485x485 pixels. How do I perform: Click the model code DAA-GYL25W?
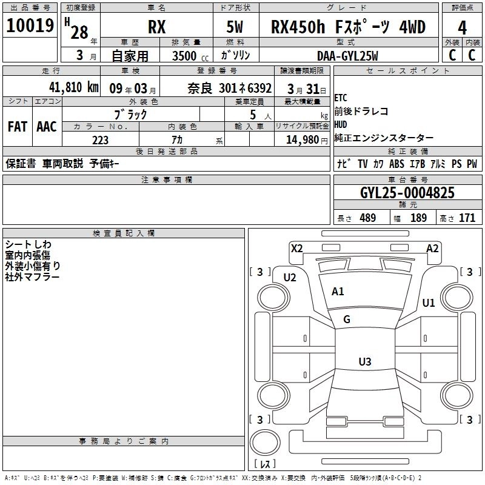click(347, 56)
